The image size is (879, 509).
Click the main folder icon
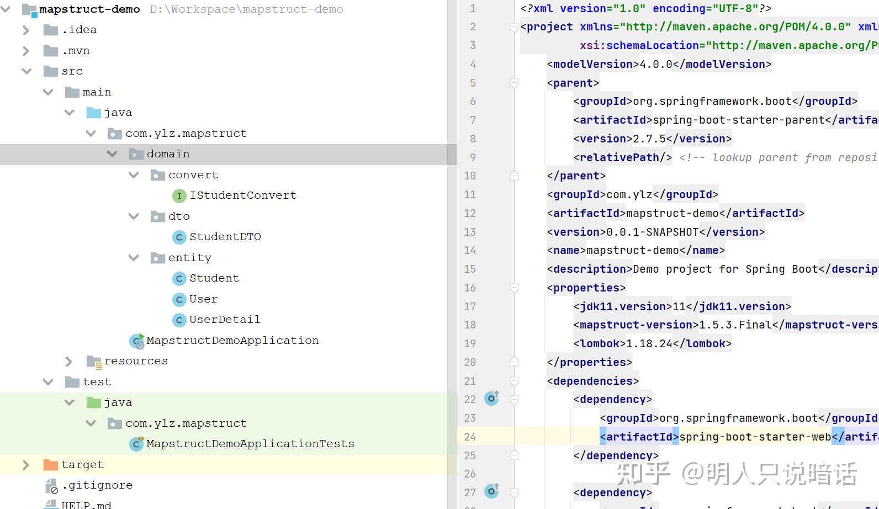tap(72, 92)
